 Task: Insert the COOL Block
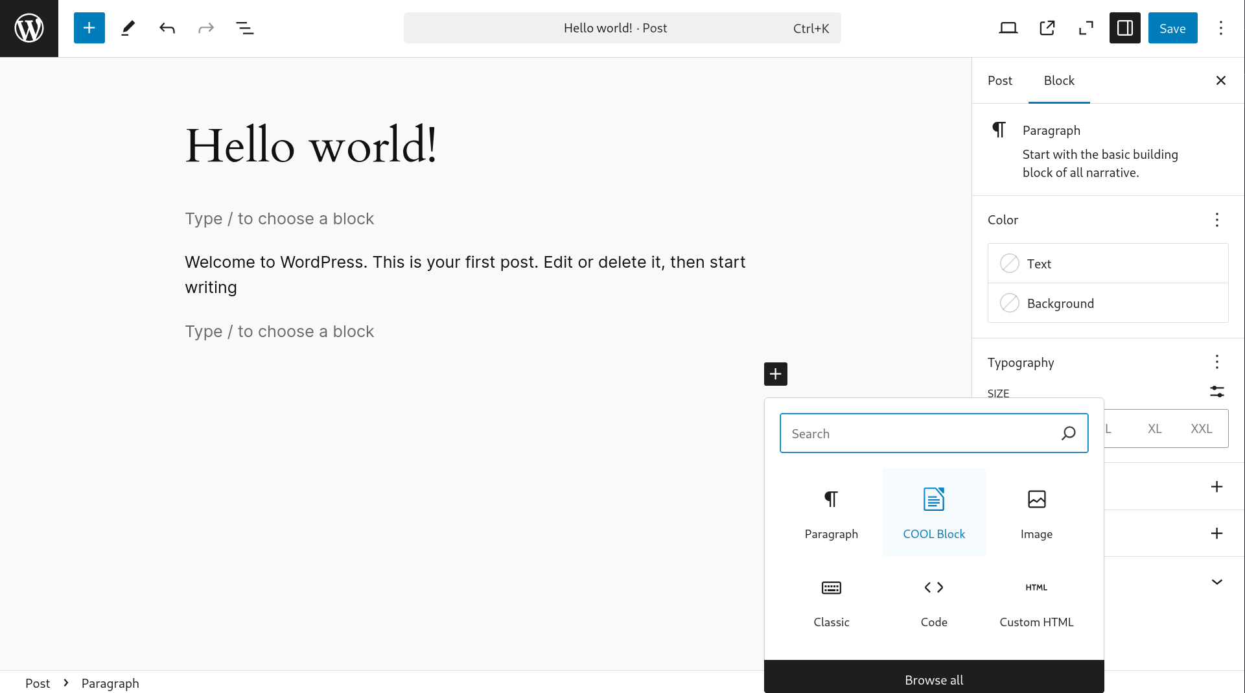tap(934, 512)
